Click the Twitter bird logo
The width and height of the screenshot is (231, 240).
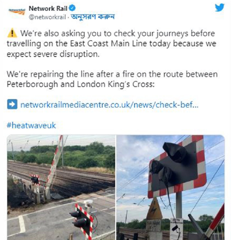[220, 7]
